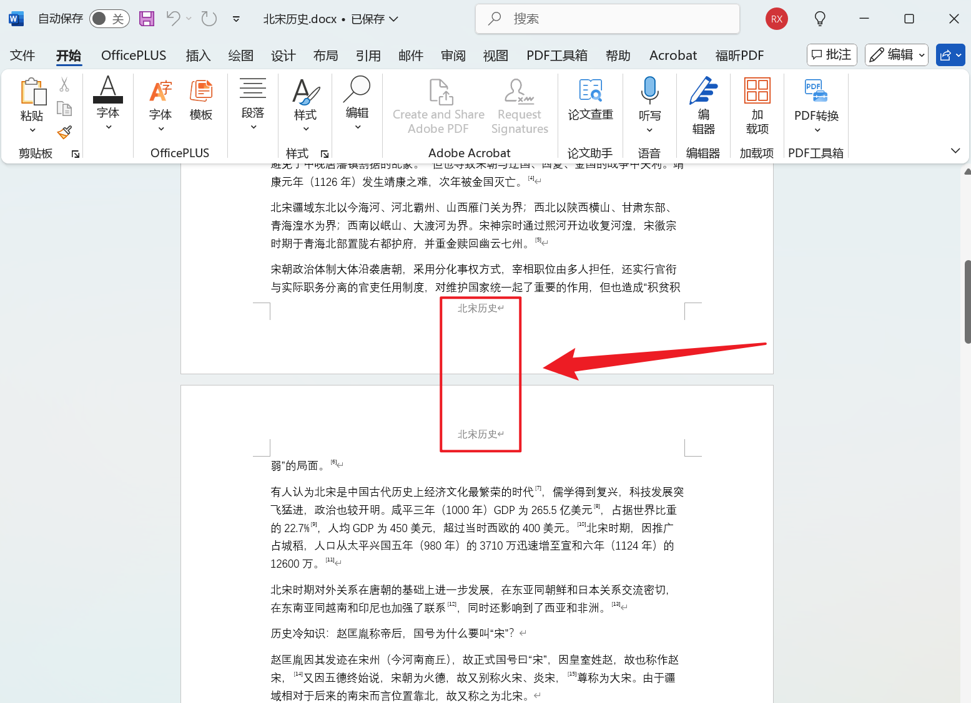Switch to the 插入 ribbon tab
The image size is (971, 703).
coord(198,55)
